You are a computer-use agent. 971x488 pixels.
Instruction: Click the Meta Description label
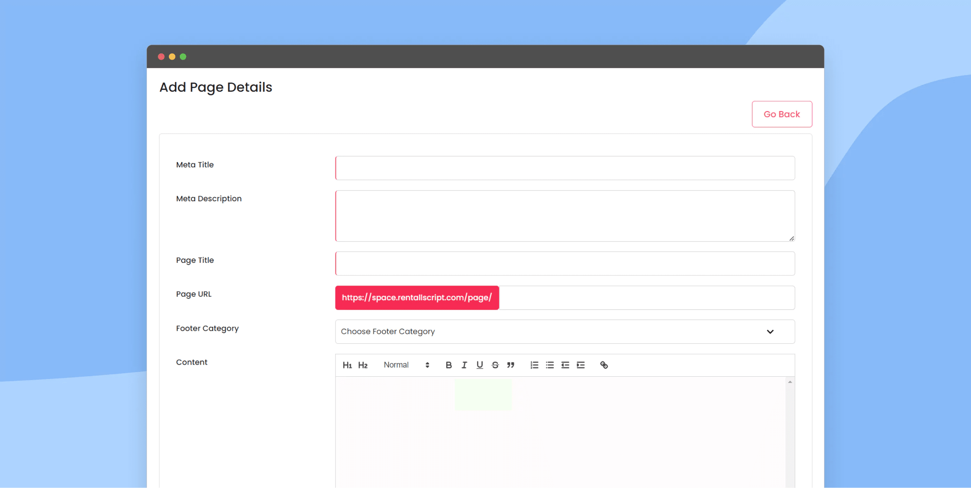[209, 199]
